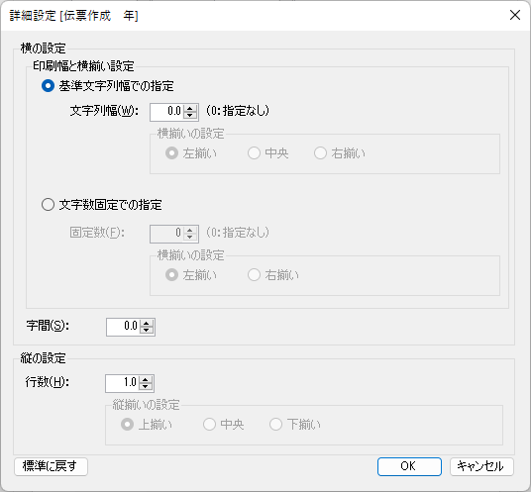Close the 詳細設定 dialog window
This screenshot has height=492, width=531.
[515, 15]
